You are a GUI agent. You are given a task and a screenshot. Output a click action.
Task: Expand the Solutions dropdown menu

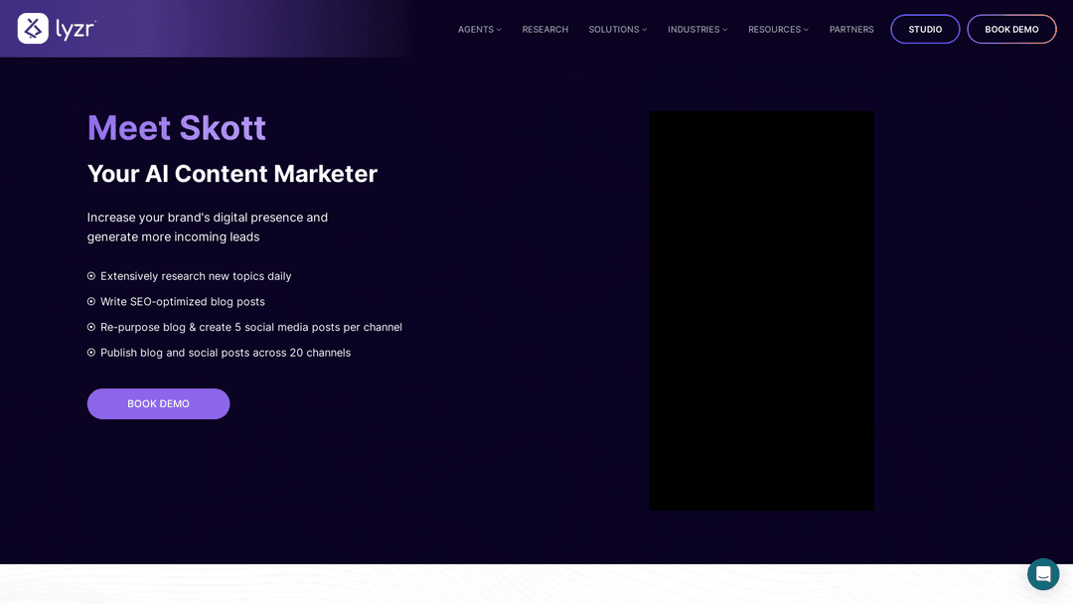click(618, 30)
